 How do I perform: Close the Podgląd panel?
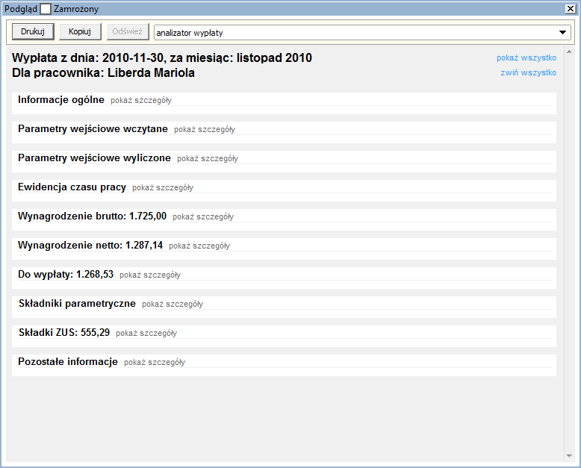point(569,9)
